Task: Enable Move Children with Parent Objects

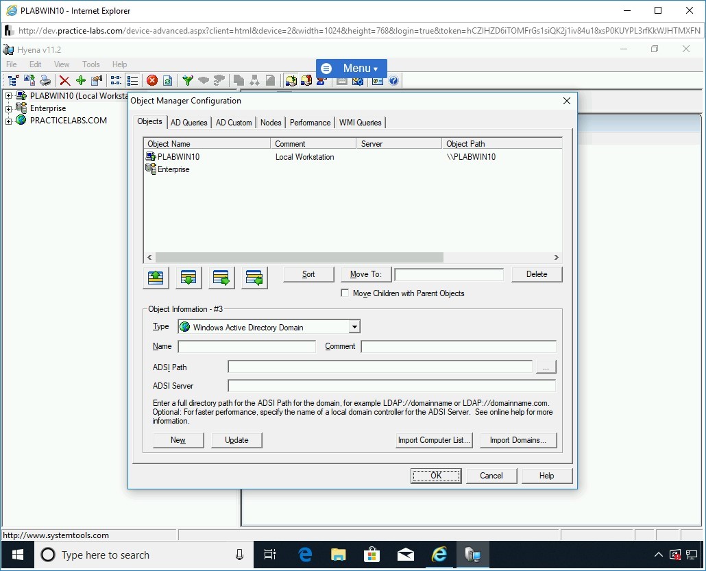Action: (345, 293)
